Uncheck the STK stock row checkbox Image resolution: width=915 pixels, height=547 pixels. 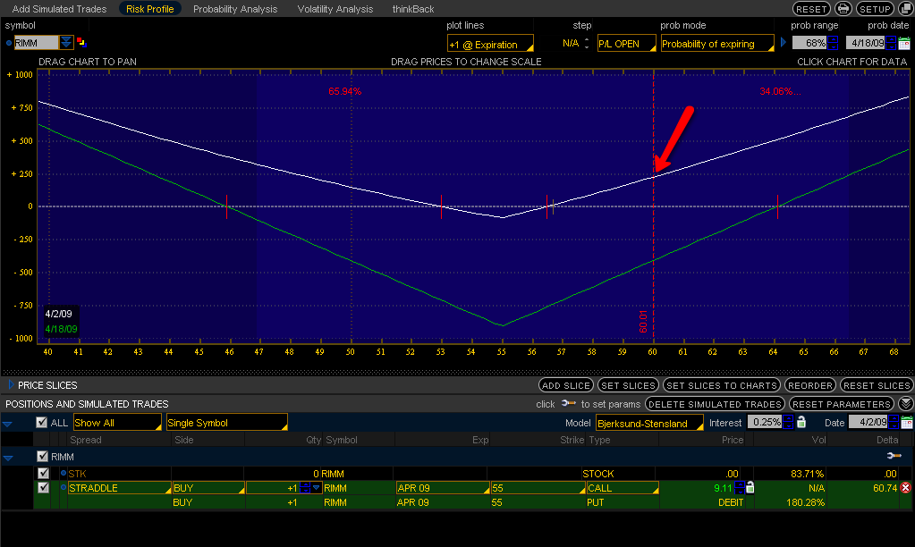pos(43,473)
